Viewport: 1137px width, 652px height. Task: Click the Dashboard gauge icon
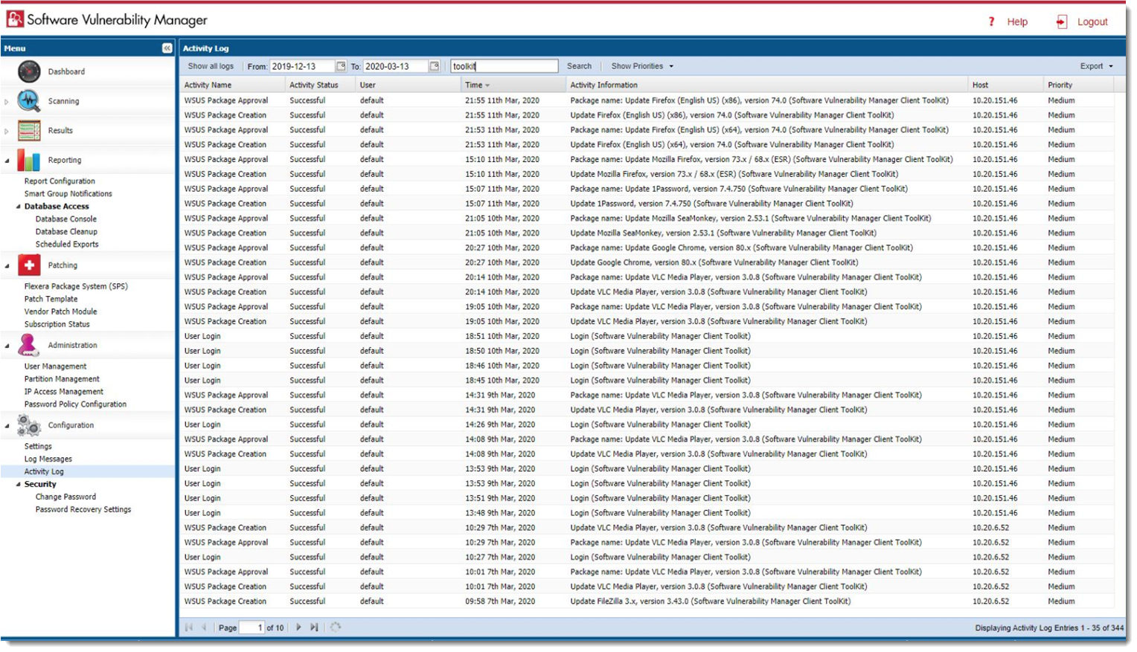click(x=29, y=72)
